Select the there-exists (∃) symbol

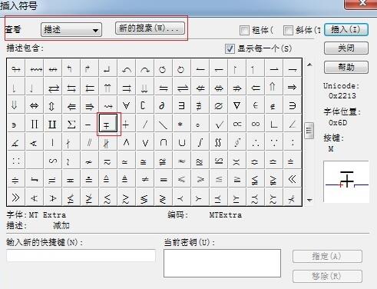[x=181, y=105]
